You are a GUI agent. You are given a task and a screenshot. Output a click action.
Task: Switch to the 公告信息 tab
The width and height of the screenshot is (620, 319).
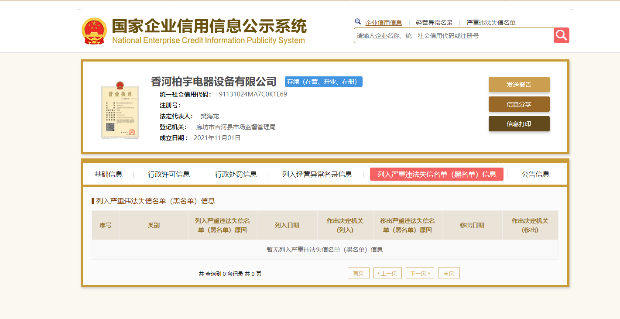[x=535, y=175]
